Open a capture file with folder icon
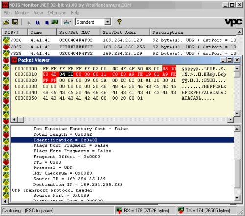 (6, 22)
